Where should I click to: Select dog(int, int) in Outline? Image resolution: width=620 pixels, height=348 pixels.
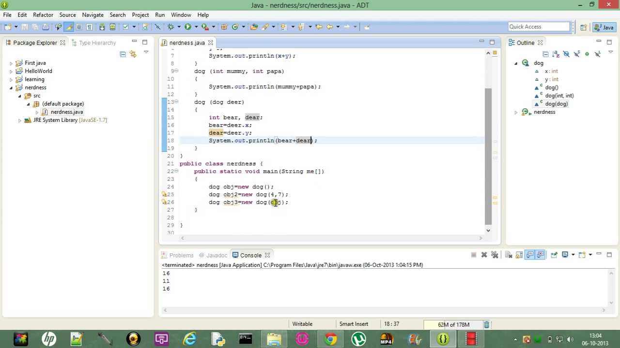click(x=559, y=96)
